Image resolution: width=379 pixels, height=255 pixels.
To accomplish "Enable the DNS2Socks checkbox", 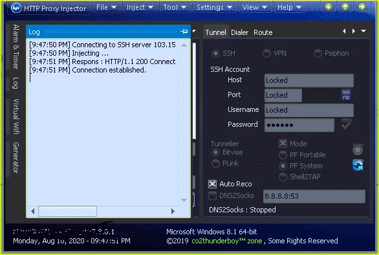I will 213,195.
